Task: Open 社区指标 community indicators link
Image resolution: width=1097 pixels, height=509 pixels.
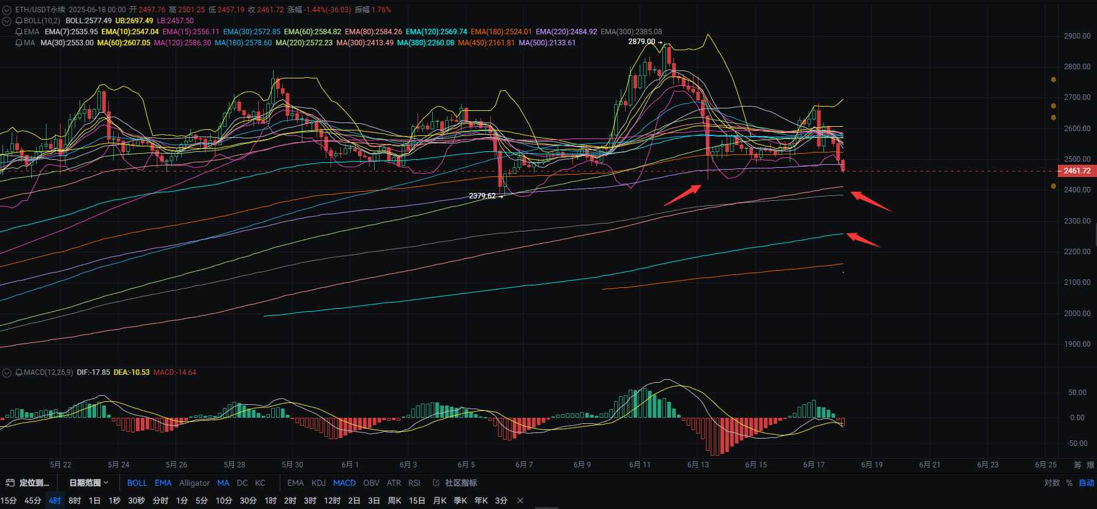Action: (455, 483)
